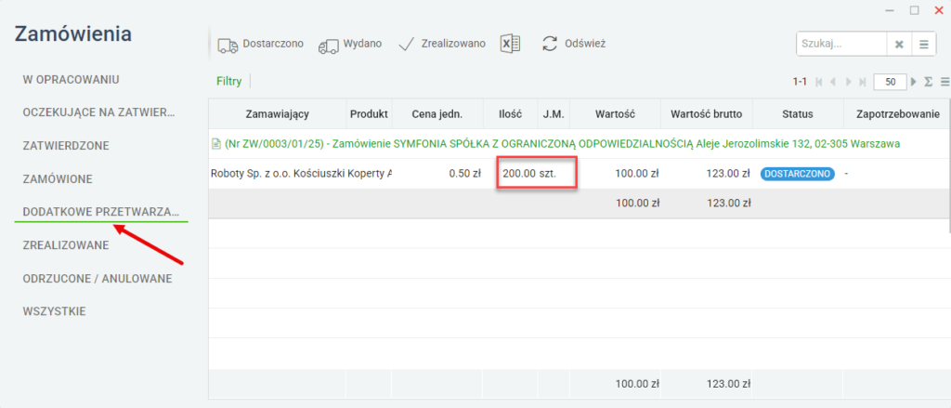
Task: Click the document icon before ZW/0003/01/25
Action: 215,144
